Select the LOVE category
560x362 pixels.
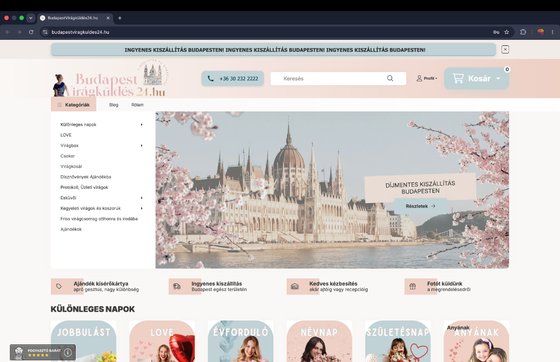pyautogui.click(x=66, y=135)
